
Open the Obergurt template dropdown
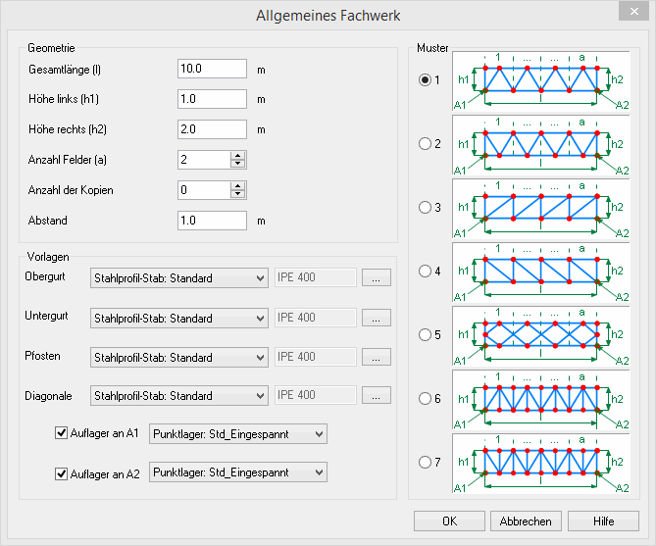179,277
